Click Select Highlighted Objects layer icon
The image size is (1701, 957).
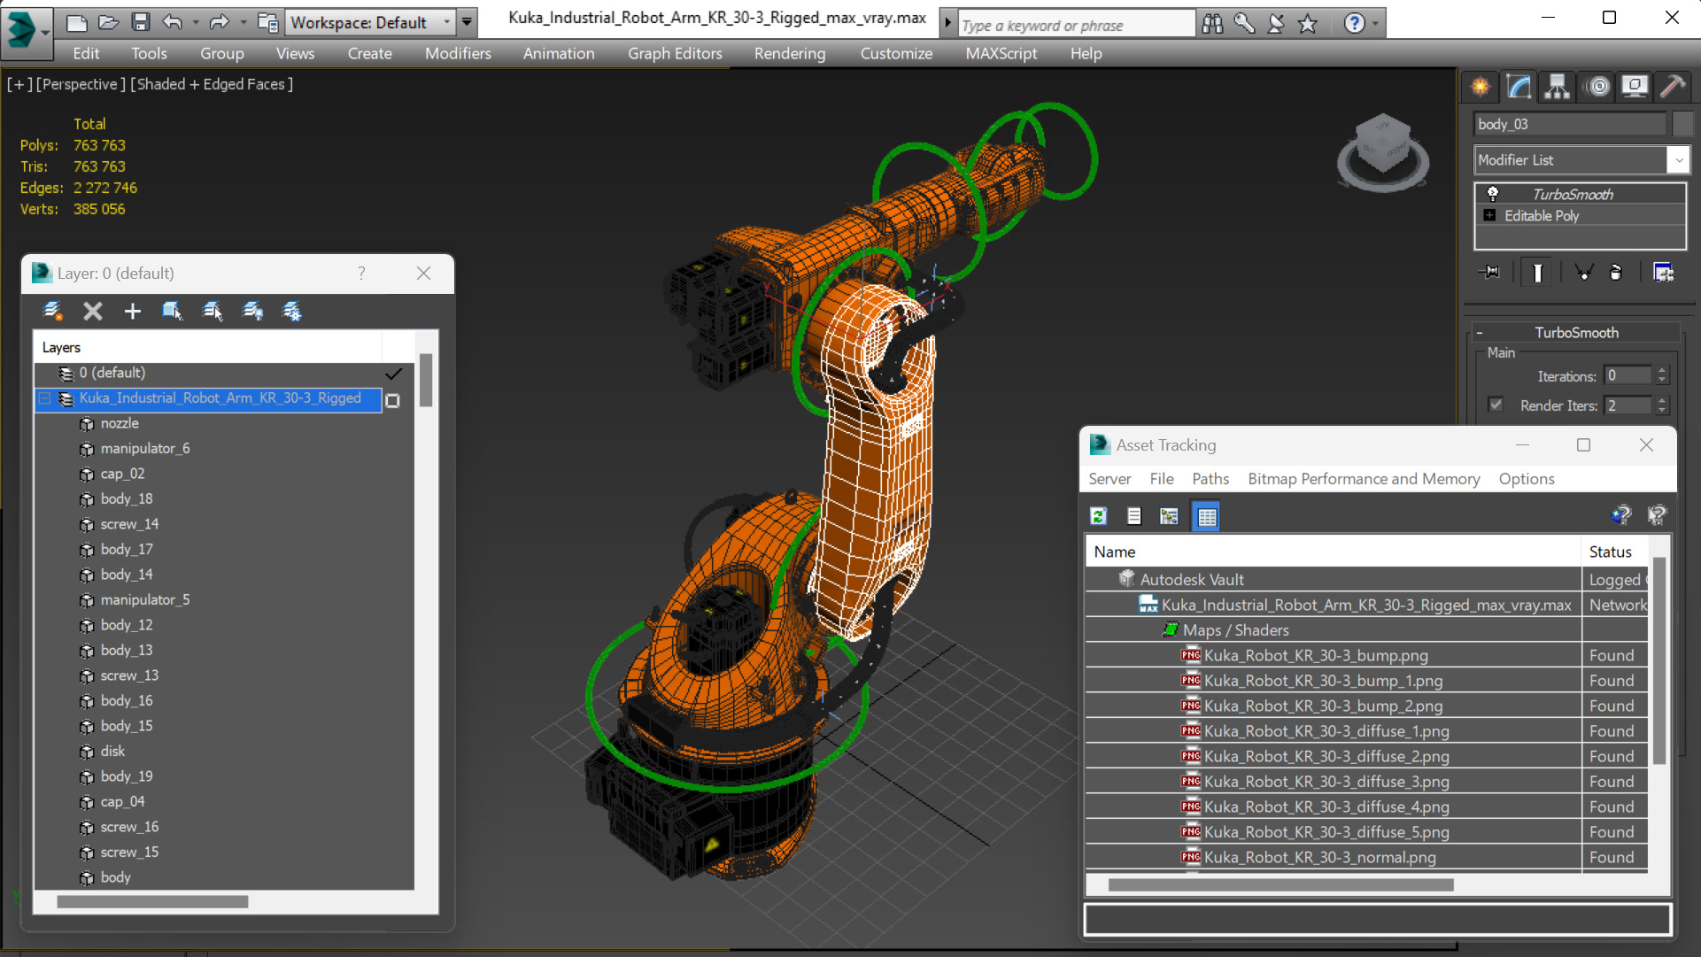coord(172,311)
